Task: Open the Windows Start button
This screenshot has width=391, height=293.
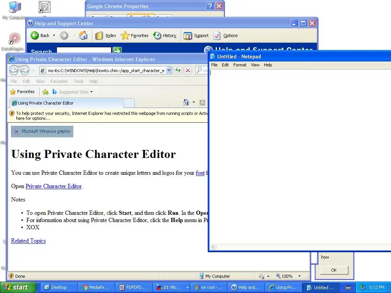Action: click(18, 287)
